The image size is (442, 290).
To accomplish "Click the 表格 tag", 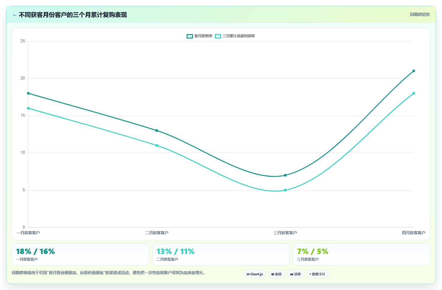I will (276, 274).
